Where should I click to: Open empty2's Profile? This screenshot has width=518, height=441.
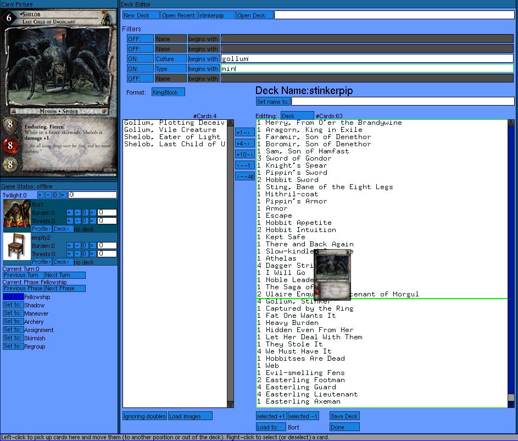(41, 262)
